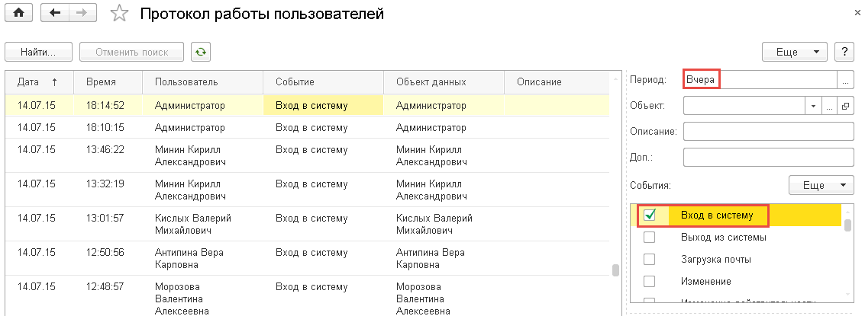Add page to favorites with the star
Image resolution: width=865 pixels, height=316 pixels.
click(x=119, y=14)
